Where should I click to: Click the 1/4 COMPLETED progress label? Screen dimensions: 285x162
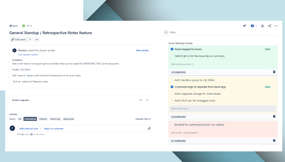click(178, 117)
